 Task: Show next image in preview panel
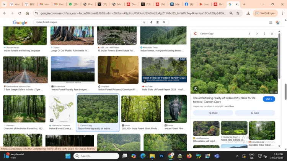[257, 34]
